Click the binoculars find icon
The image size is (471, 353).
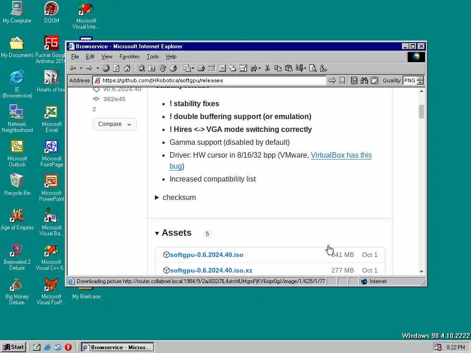point(364,80)
